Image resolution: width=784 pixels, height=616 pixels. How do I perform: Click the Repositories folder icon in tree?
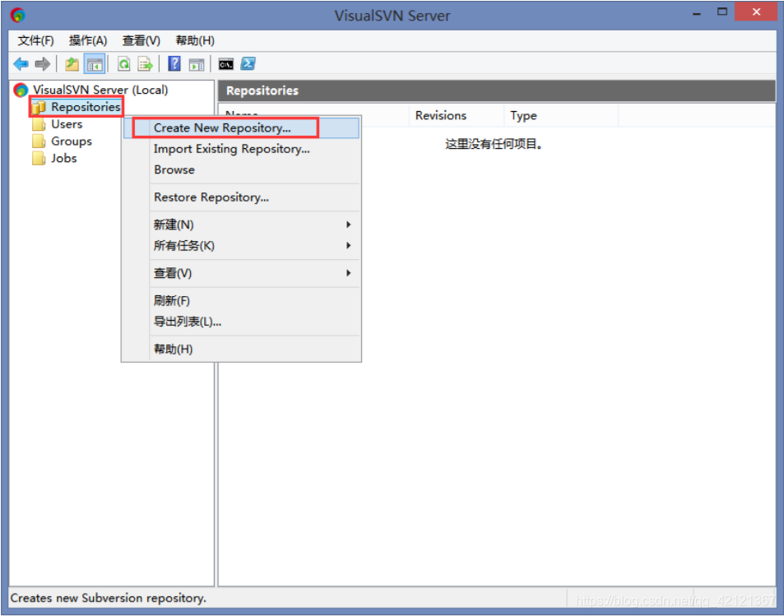click(x=39, y=107)
